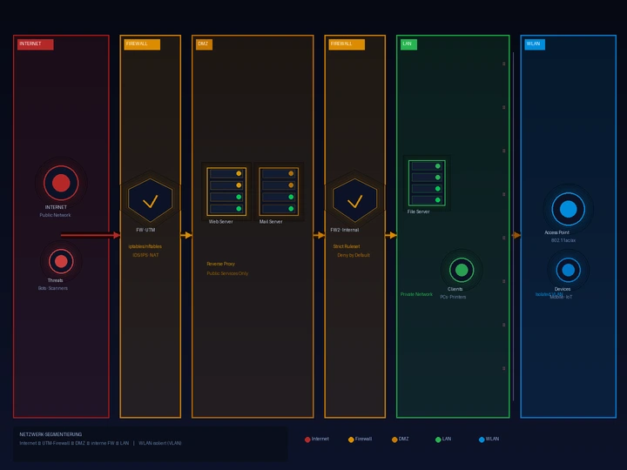627x470 pixels.
Task: Click the blue Devices node
Action: pyautogui.click(x=568, y=270)
